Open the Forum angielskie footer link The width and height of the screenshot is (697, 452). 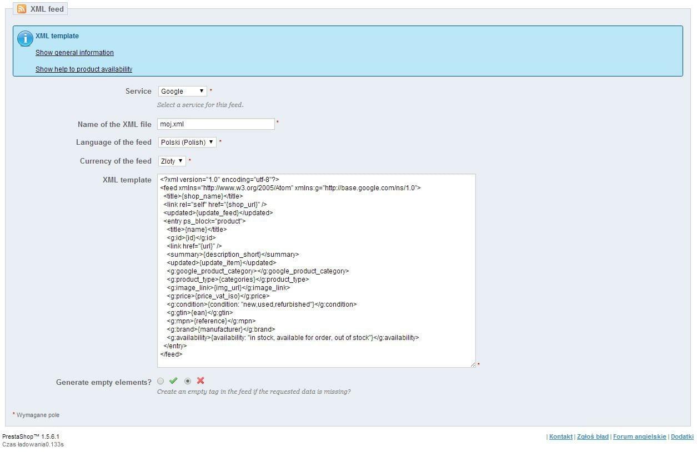tap(639, 437)
